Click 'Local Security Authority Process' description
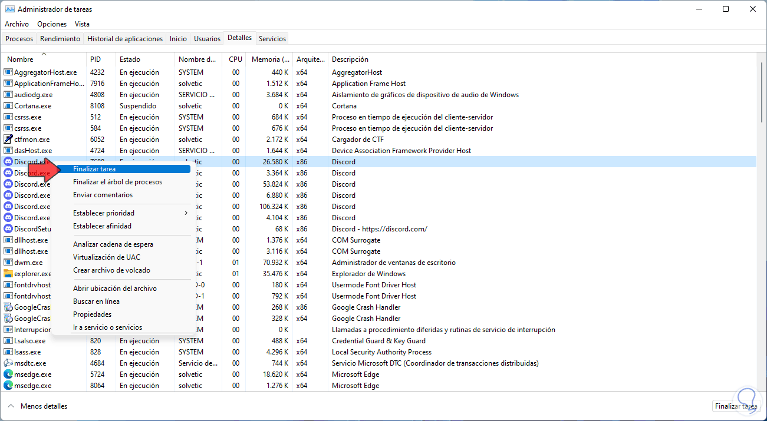The height and width of the screenshot is (421, 767). (382, 352)
